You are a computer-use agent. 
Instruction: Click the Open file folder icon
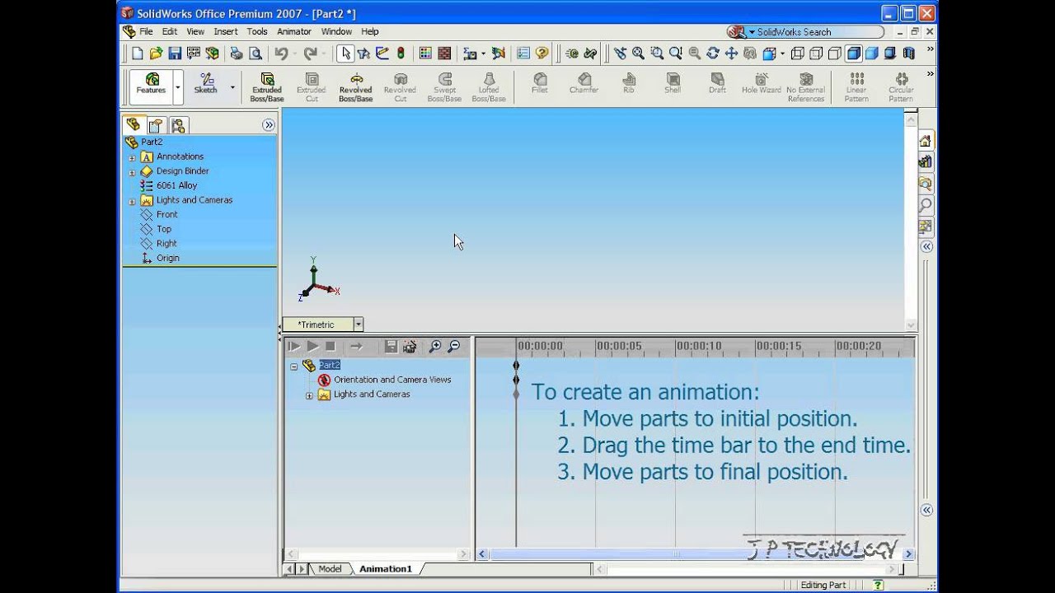click(x=156, y=54)
